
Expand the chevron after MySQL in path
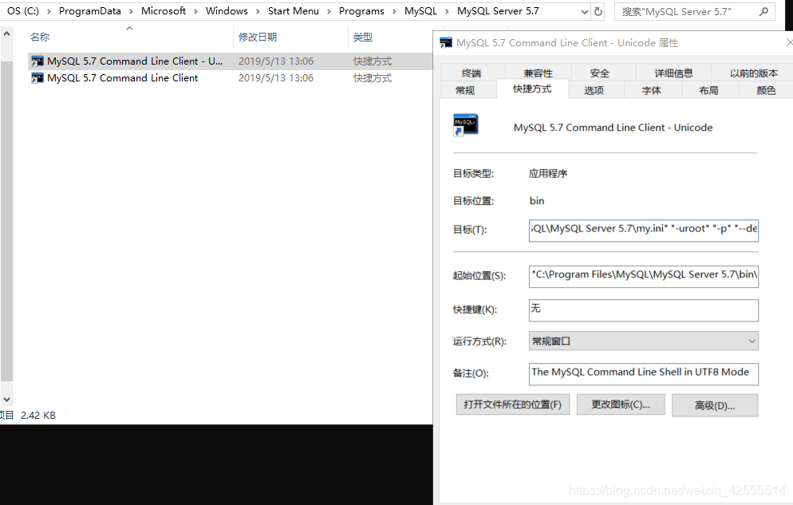click(x=447, y=11)
